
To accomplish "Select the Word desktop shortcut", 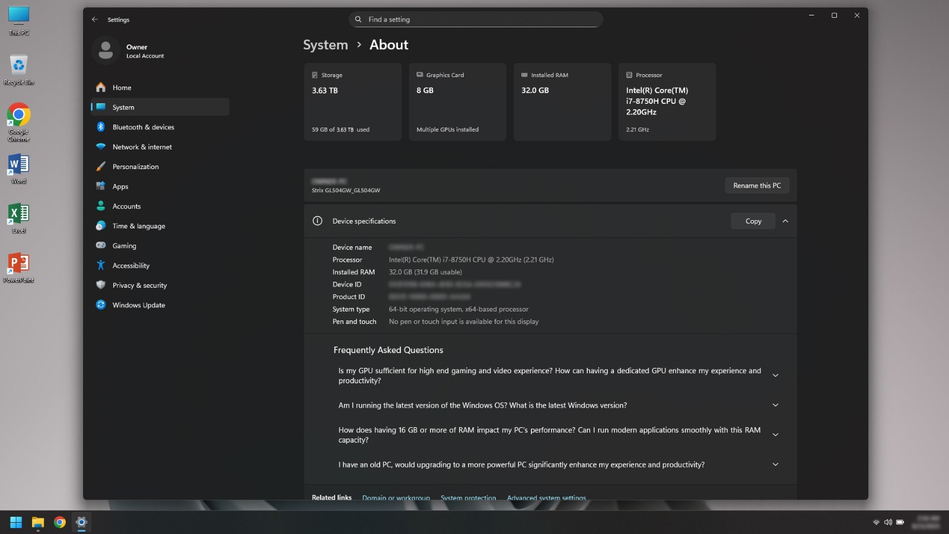I will click(x=18, y=169).
